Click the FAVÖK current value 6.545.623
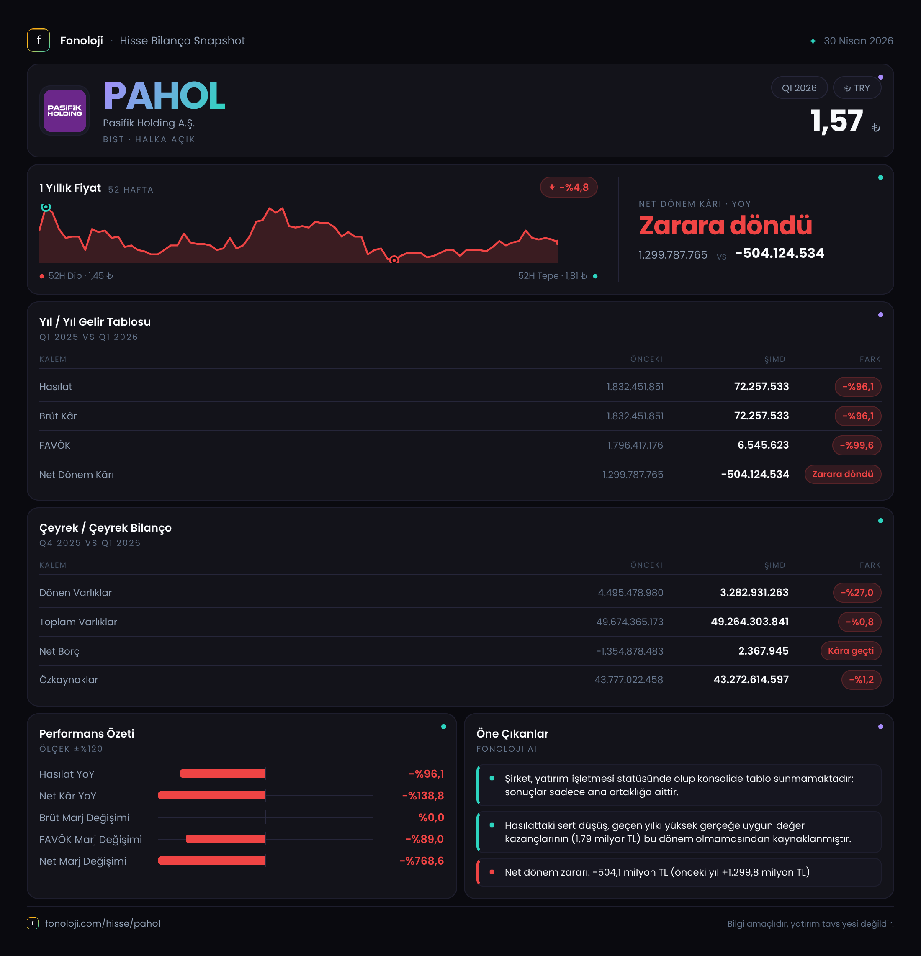Viewport: 921px width, 956px height. [x=763, y=445]
